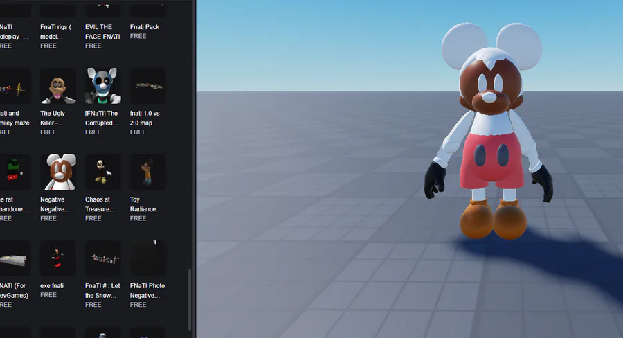This screenshot has height=338, width=623.
Task: Click 'exe fnati' title text
Action: point(52,286)
